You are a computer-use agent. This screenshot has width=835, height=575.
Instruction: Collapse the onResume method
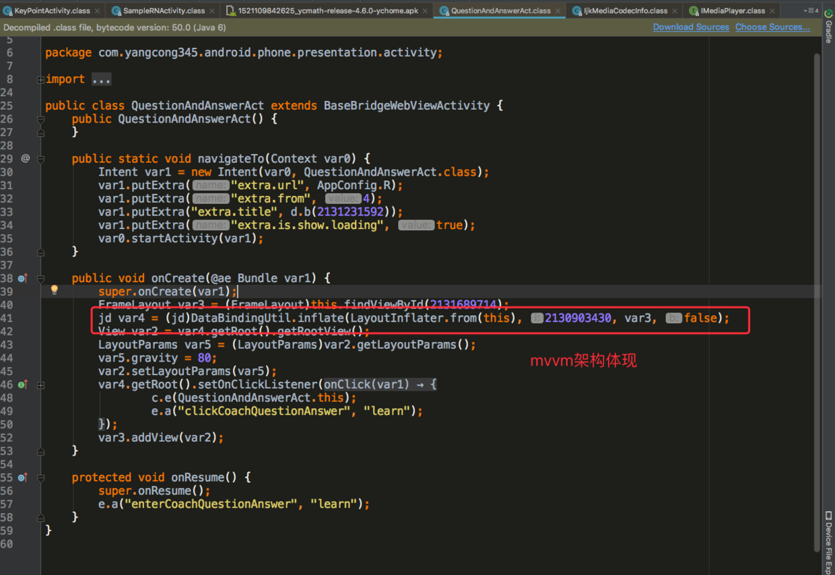coord(41,477)
